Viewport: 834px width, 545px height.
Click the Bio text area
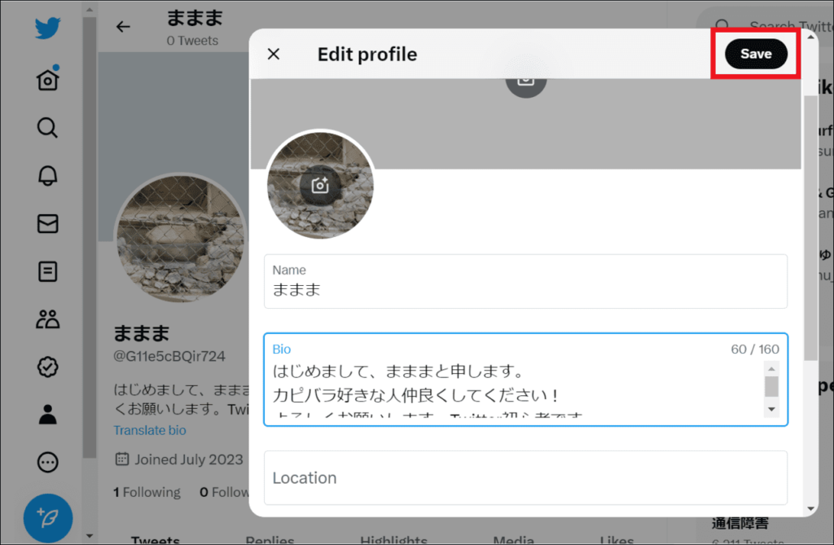tap(525, 380)
